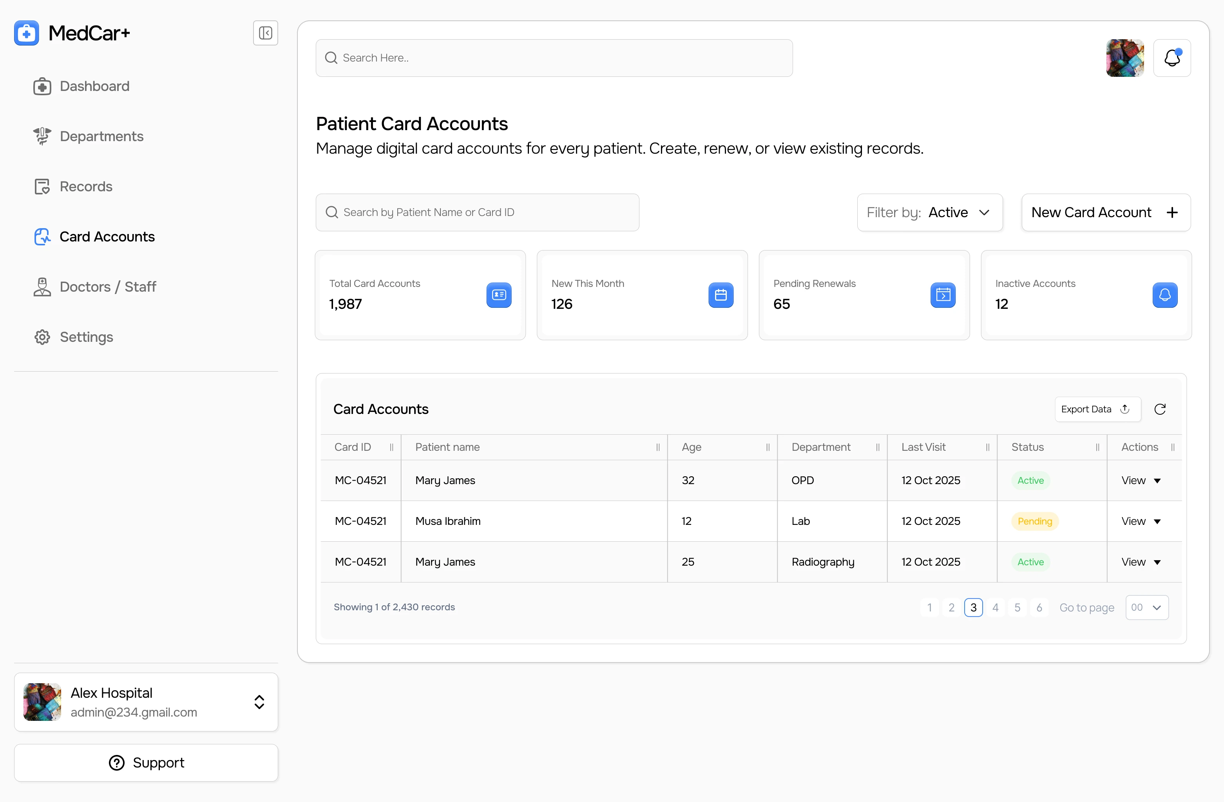This screenshot has width=1224, height=802.
Task: Go to page 4 in pagination
Action: click(x=995, y=608)
